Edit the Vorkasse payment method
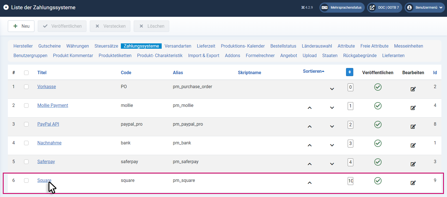 [x=413, y=89]
